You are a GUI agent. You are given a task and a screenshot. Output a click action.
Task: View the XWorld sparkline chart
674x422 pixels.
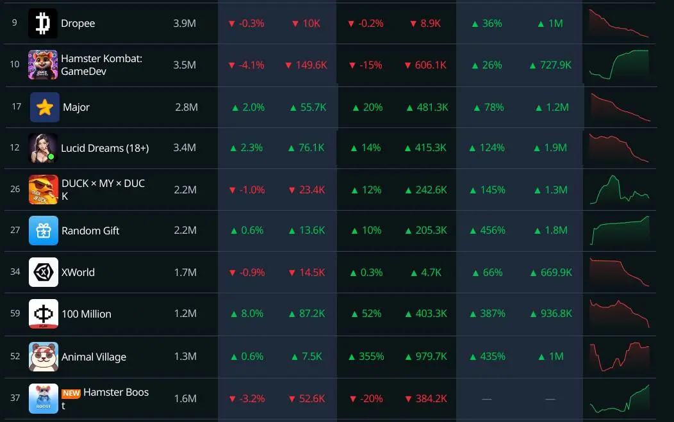click(x=620, y=272)
